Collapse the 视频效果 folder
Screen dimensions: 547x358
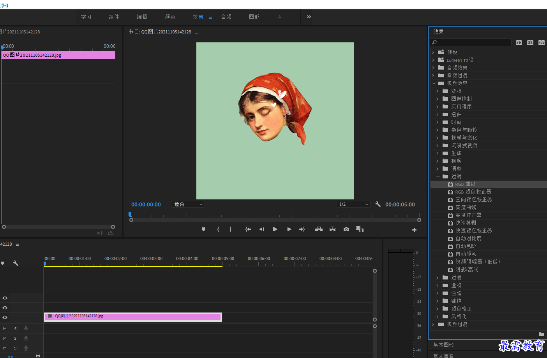(434, 83)
